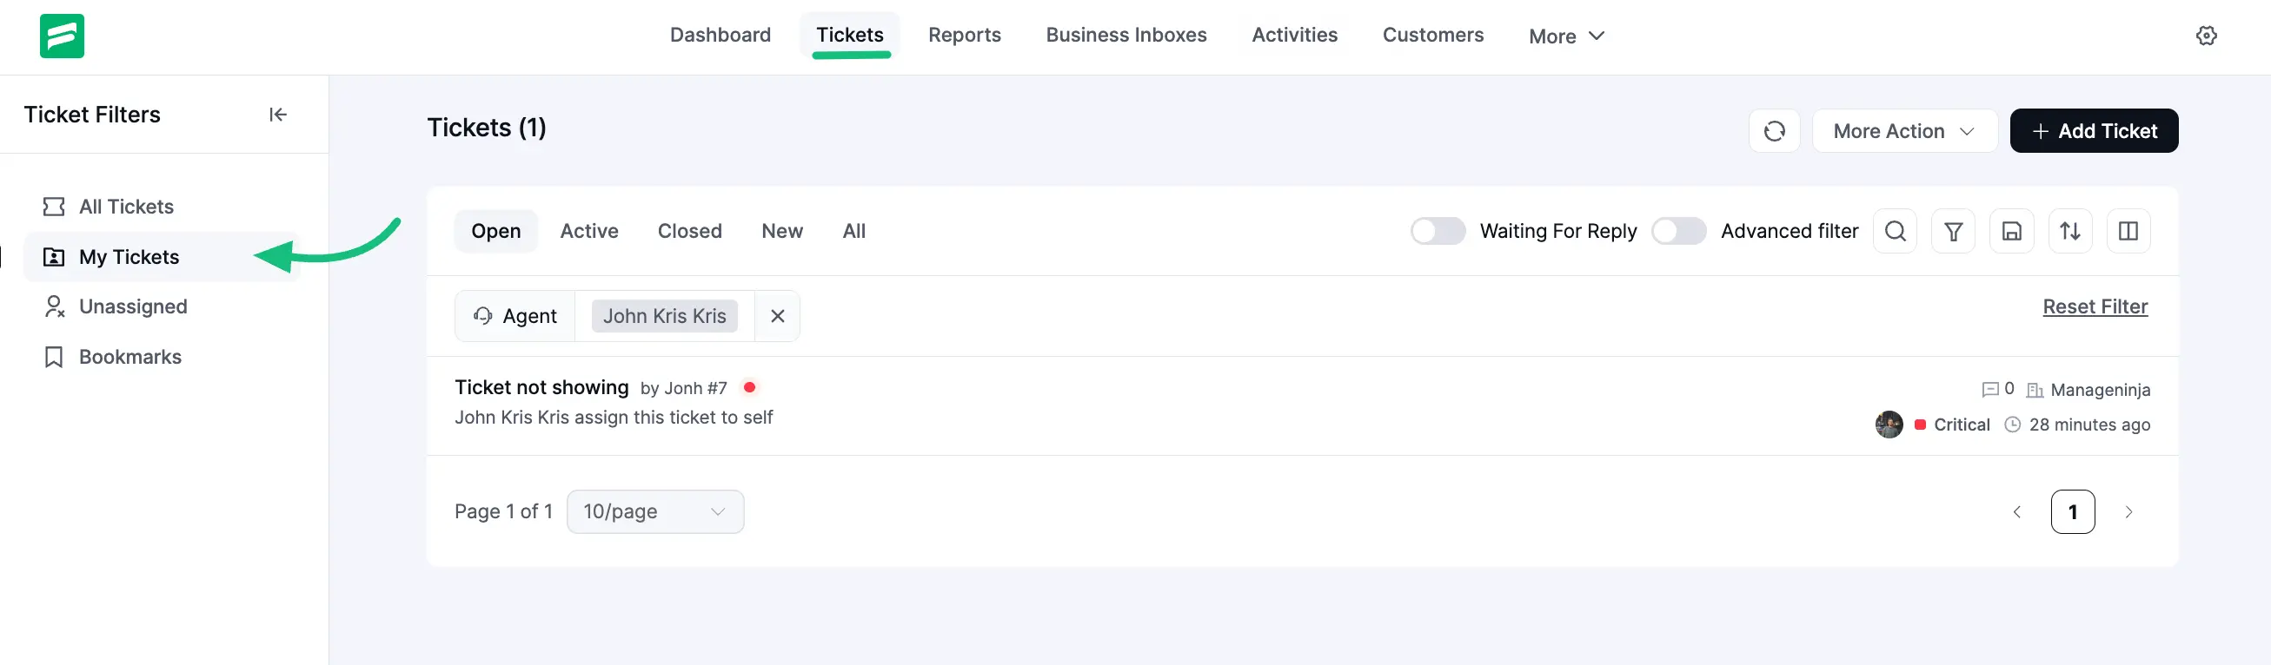Click the red Critical priority dot
2271x665 pixels.
(x=1920, y=425)
